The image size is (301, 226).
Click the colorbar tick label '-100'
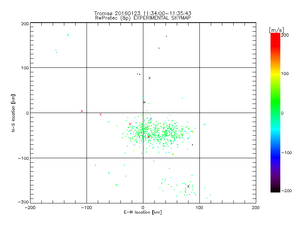point(286,153)
